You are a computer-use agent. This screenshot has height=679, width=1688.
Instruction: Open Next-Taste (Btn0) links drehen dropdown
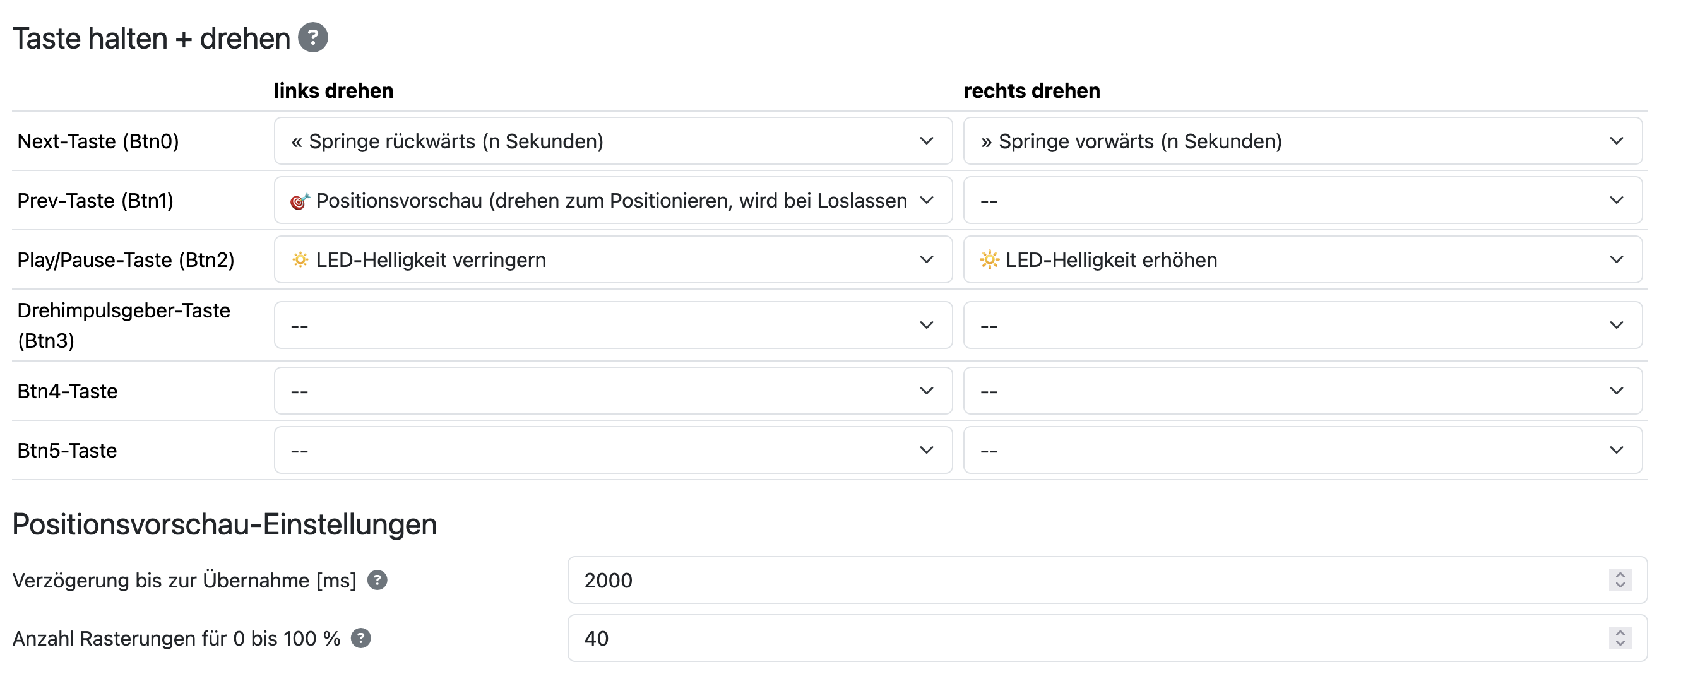pos(613,141)
